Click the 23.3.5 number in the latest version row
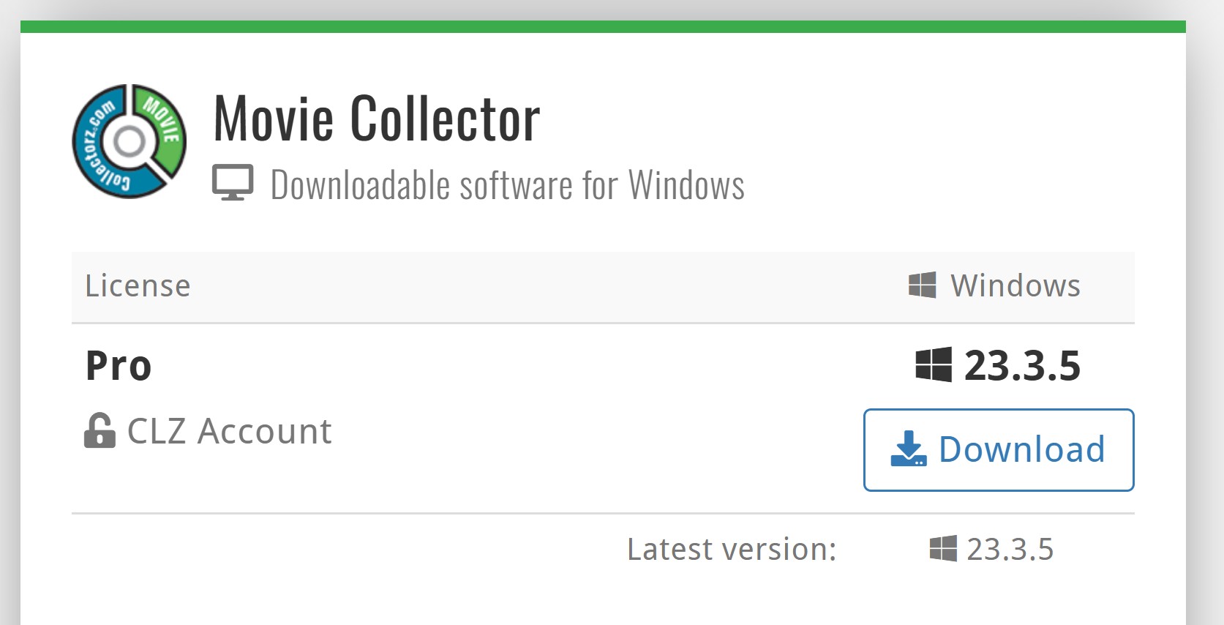 click(x=1010, y=549)
